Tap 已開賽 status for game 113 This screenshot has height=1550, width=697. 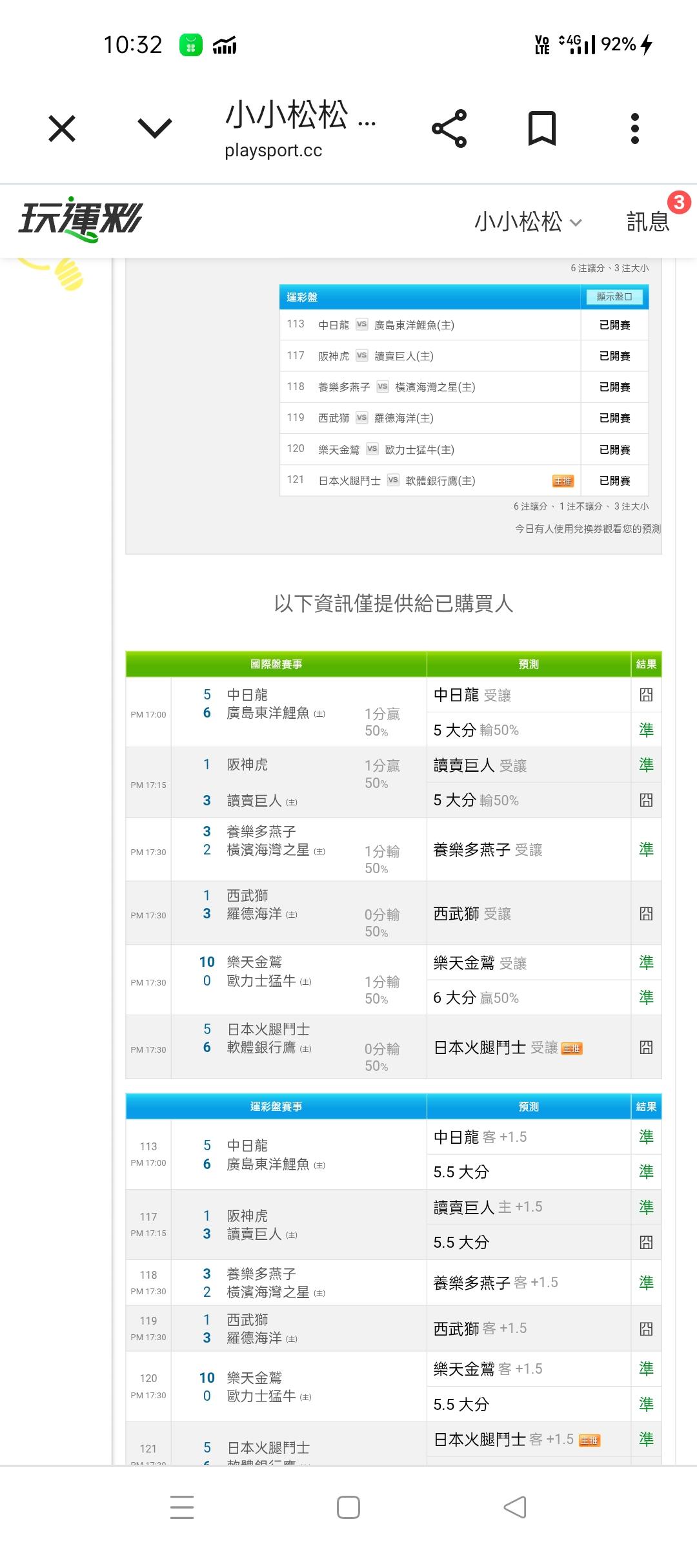click(614, 325)
